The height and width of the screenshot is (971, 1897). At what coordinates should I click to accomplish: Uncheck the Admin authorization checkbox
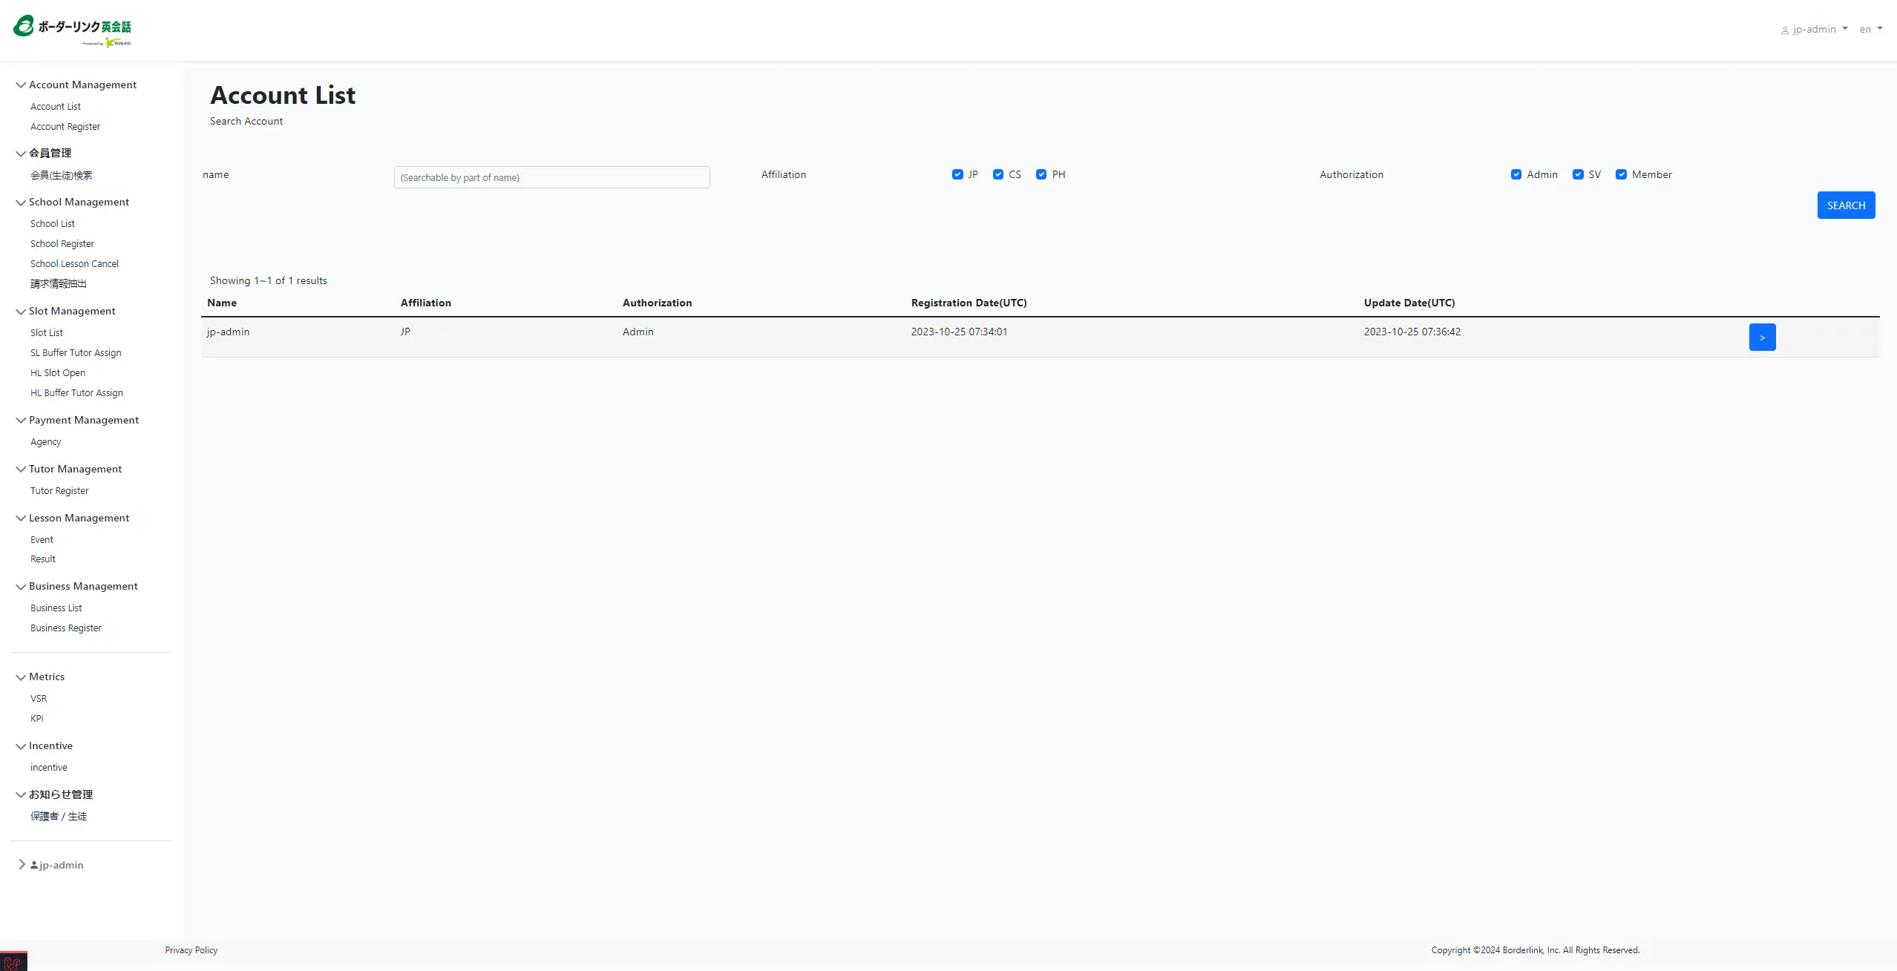(1516, 174)
